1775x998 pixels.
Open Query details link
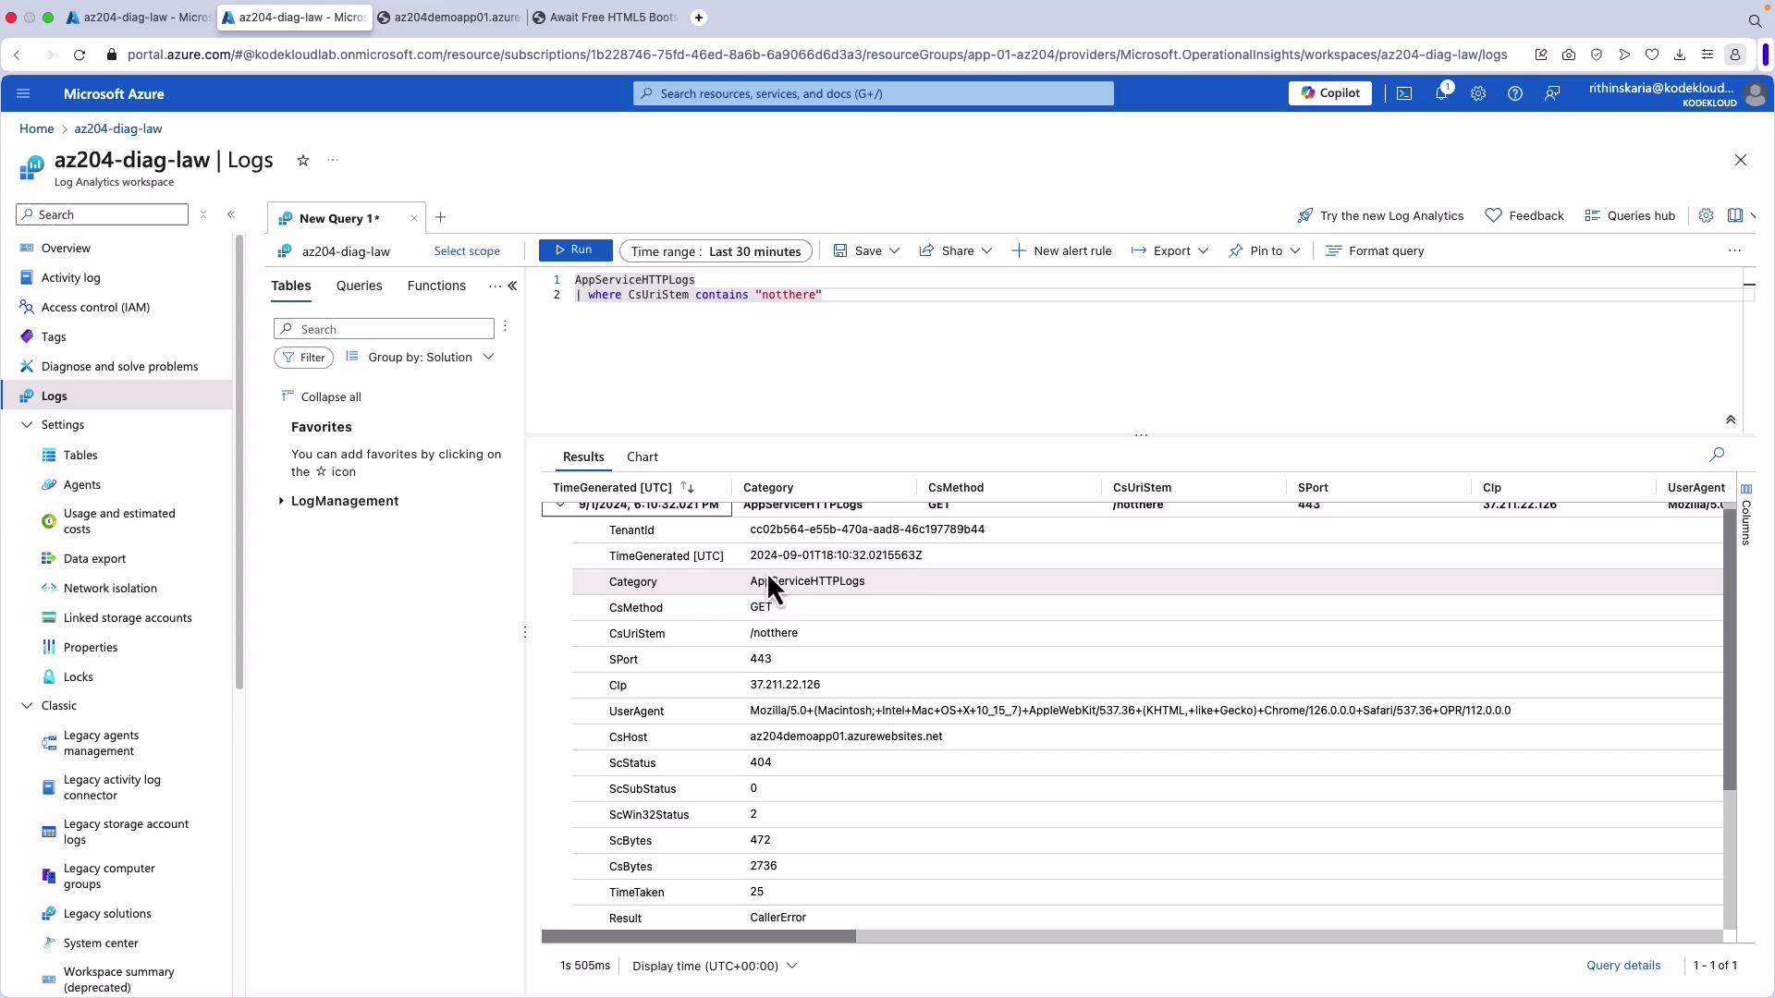point(1622,965)
